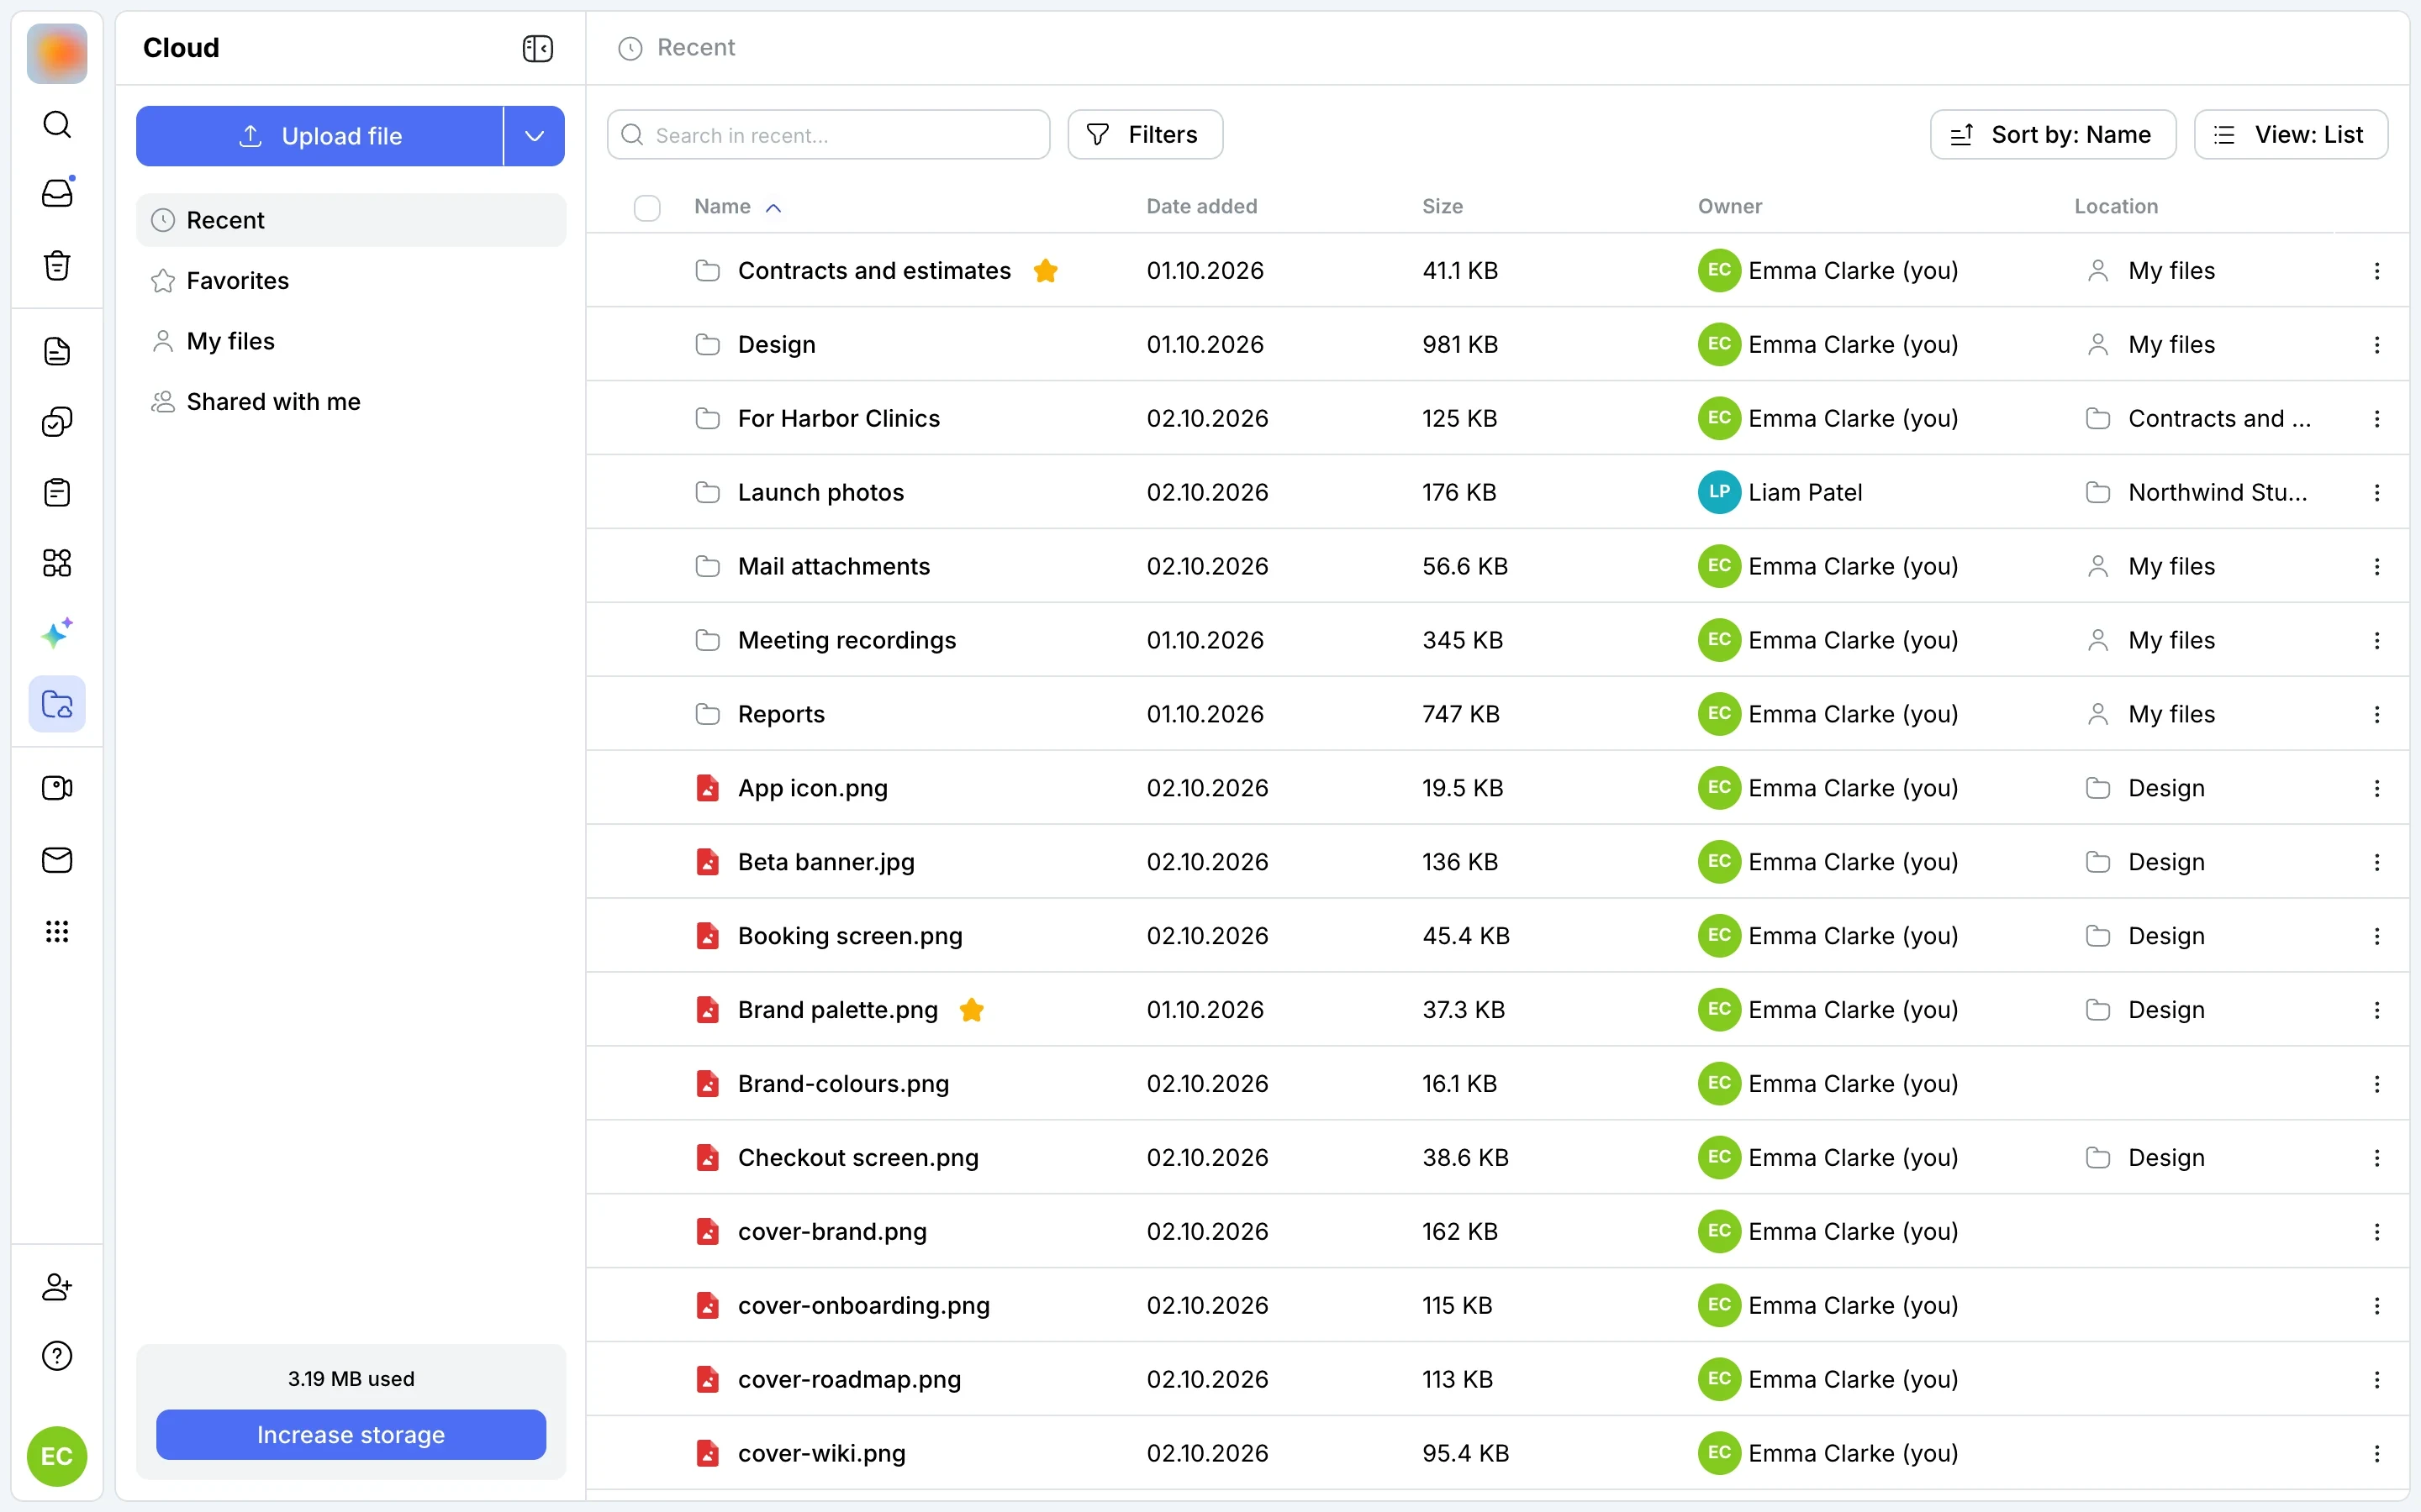The width and height of the screenshot is (2421, 1512).
Task: Click Liam Patel owner name
Action: (x=1805, y=492)
